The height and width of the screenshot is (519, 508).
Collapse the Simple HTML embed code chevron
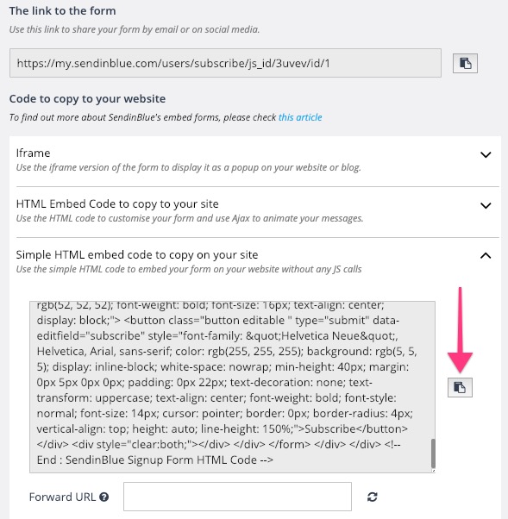(486, 255)
